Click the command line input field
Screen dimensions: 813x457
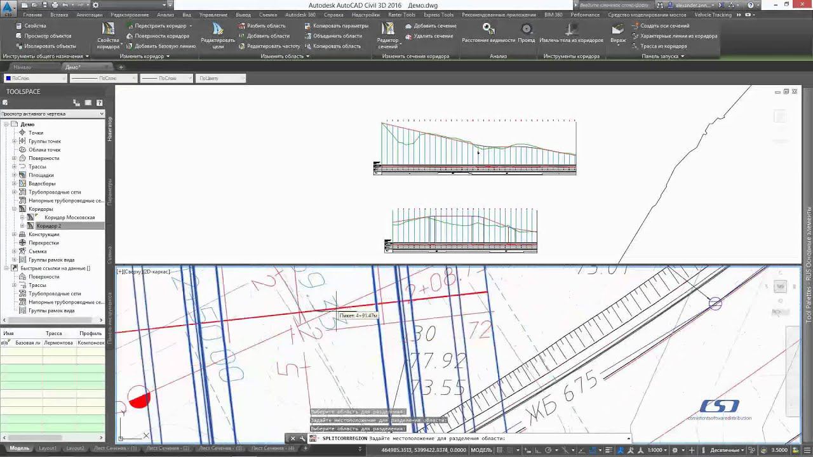pyautogui.click(x=470, y=439)
